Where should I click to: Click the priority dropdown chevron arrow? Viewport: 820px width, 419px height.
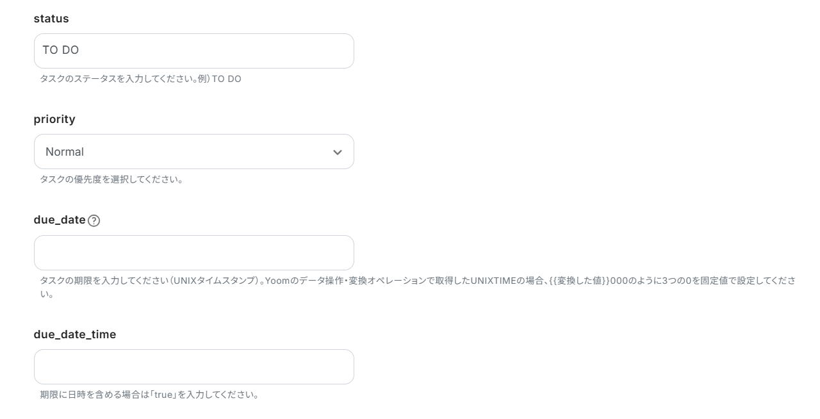click(338, 152)
